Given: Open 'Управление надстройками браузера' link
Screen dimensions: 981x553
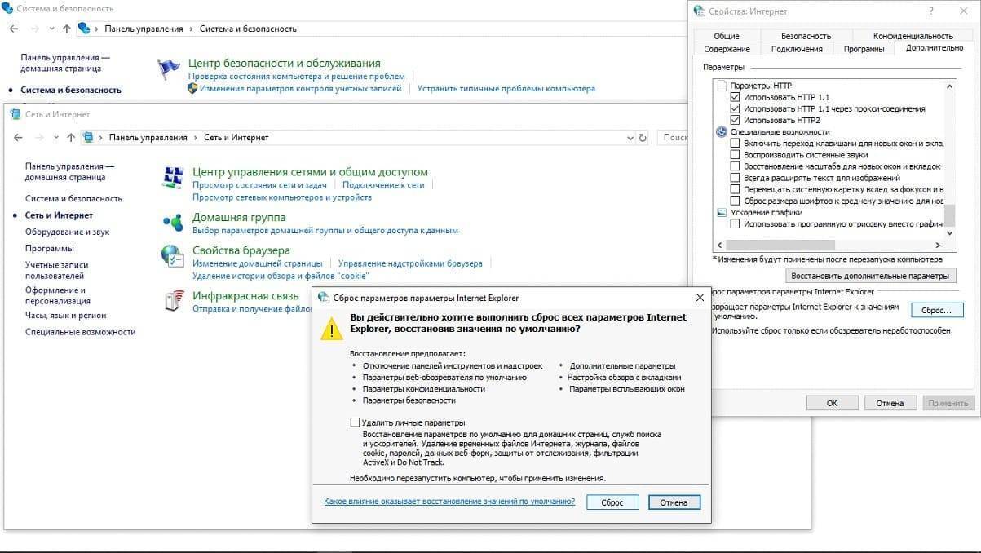Looking at the screenshot, I should pos(410,263).
